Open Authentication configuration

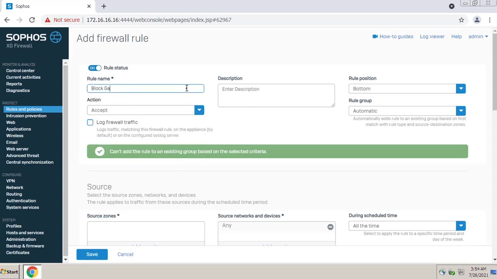point(21,201)
